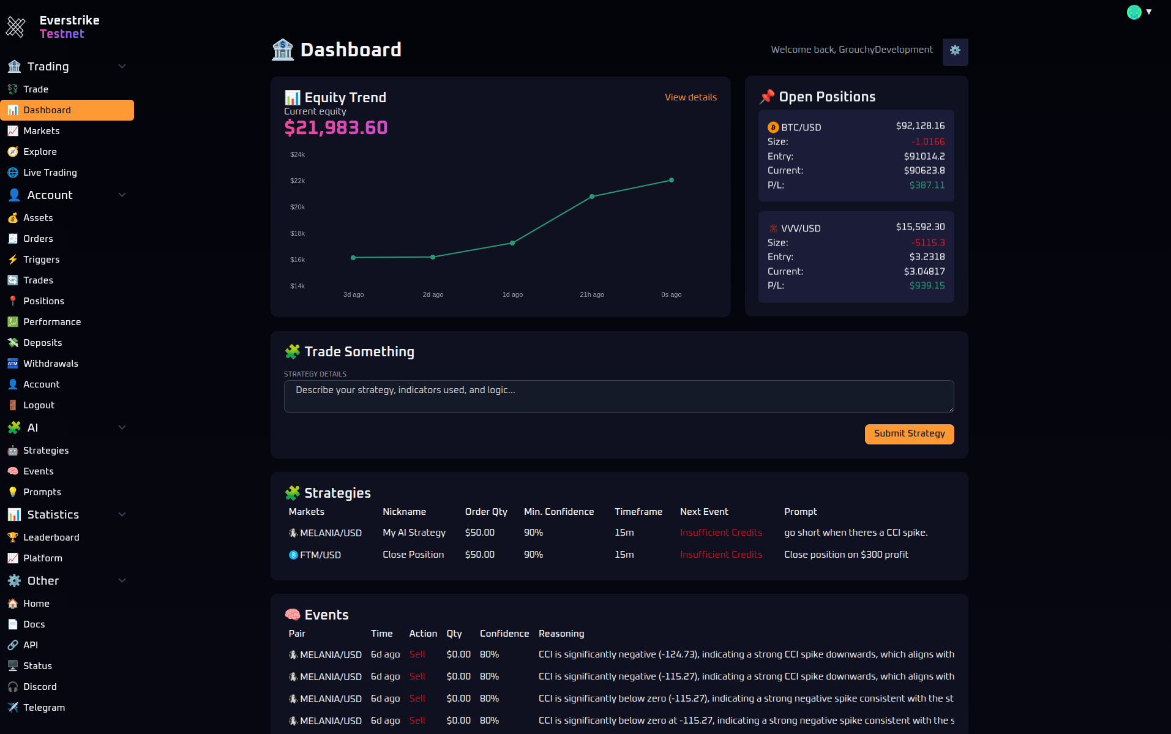Screen dimensions: 1171x734
Task: Focus the strategy details text field
Action: point(618,396)
